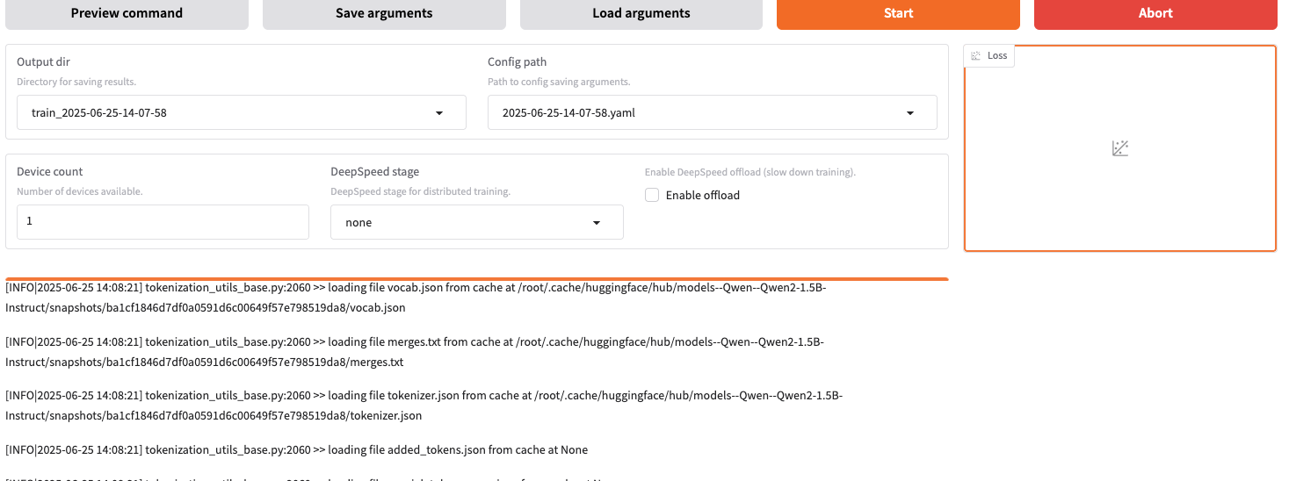Start training with the orange Start button
The image size is (1289, 481).
(x=898, y=13)
